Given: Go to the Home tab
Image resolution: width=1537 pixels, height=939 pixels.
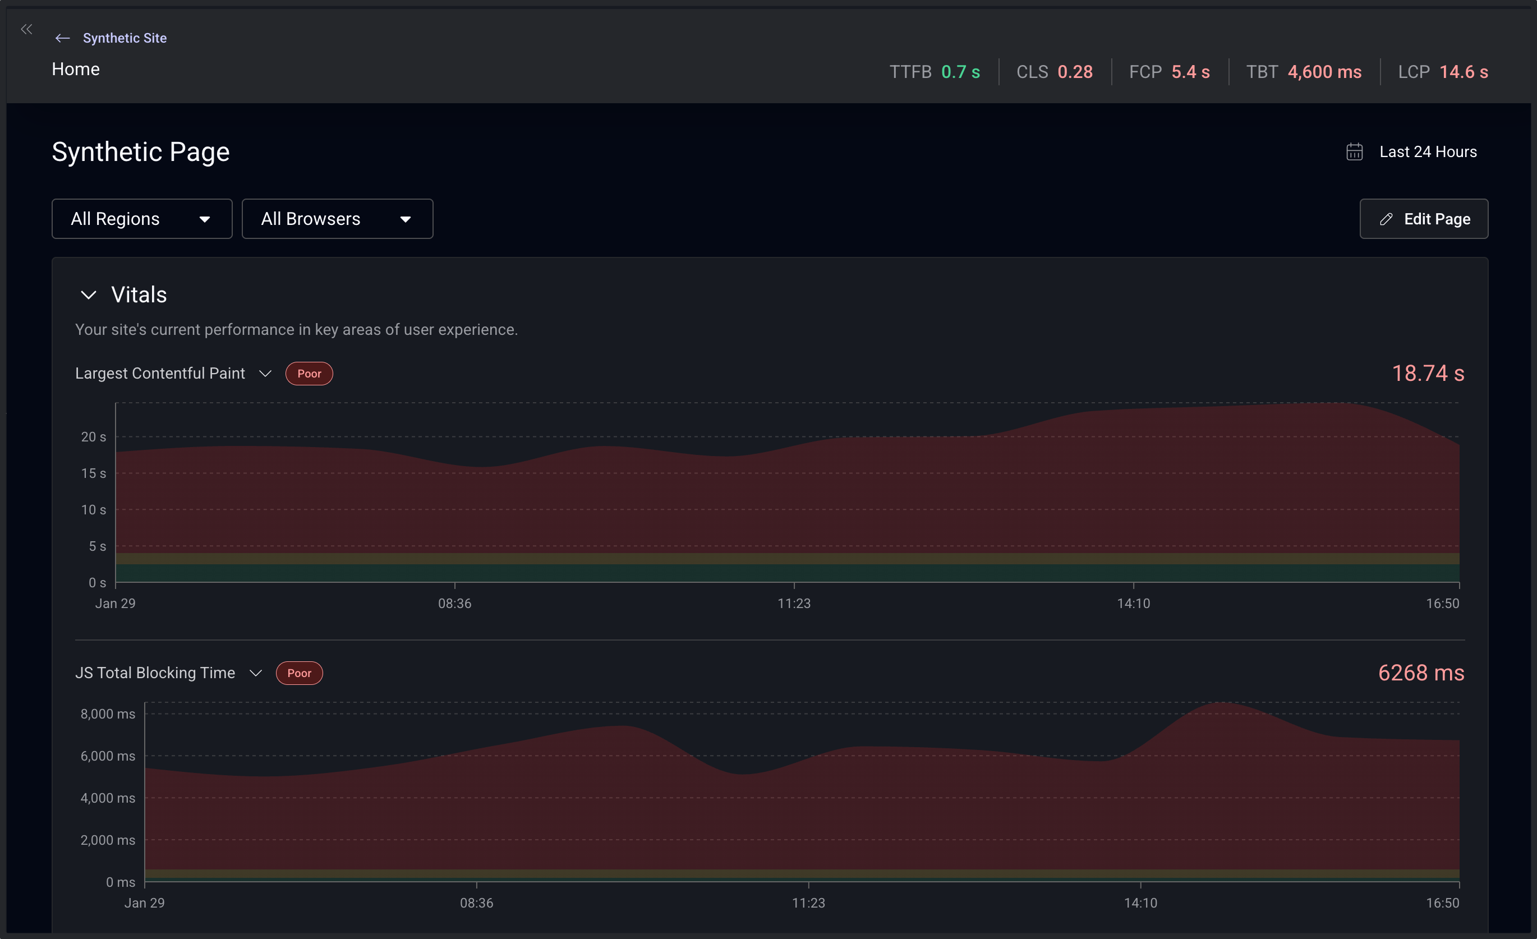Looking at the screenshot, I should [76, 68].
